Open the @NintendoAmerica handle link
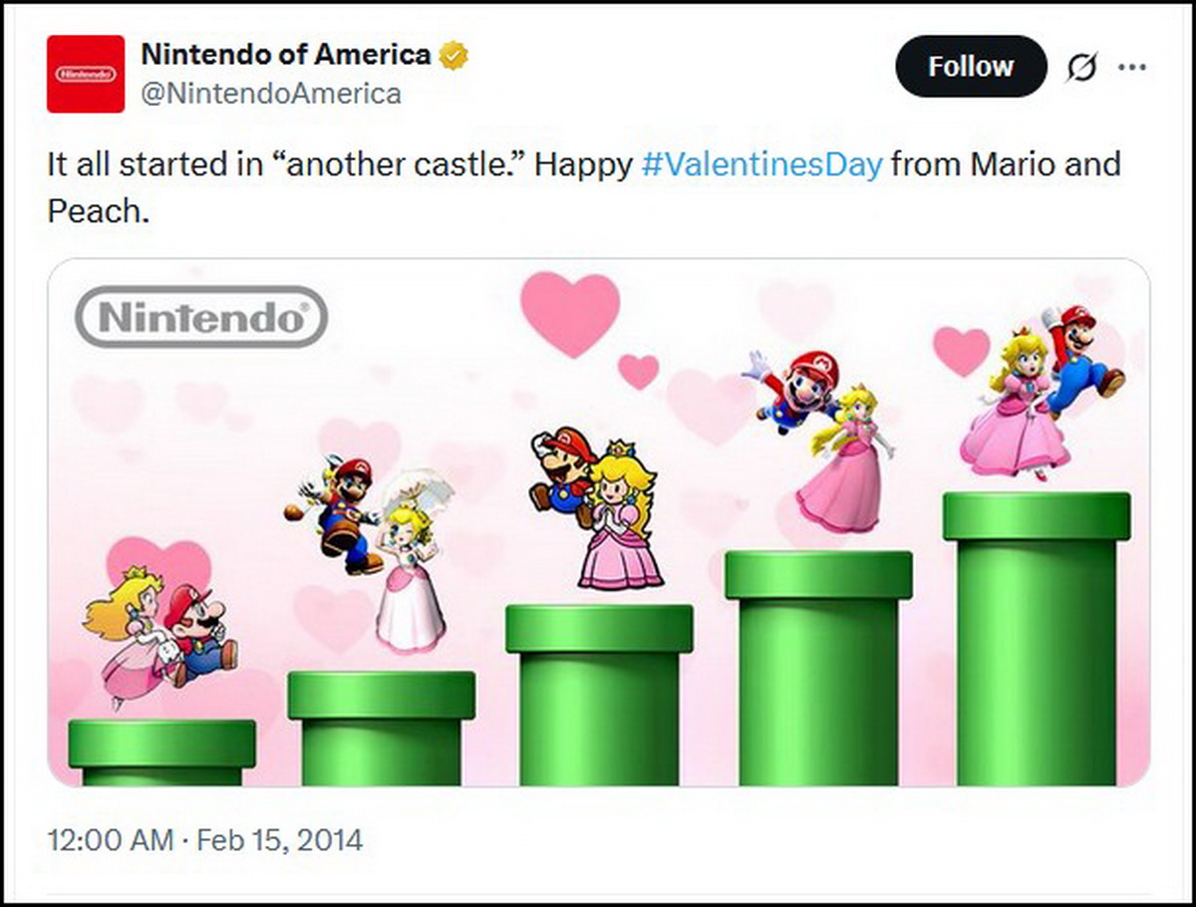 click(x=272, y=94)
